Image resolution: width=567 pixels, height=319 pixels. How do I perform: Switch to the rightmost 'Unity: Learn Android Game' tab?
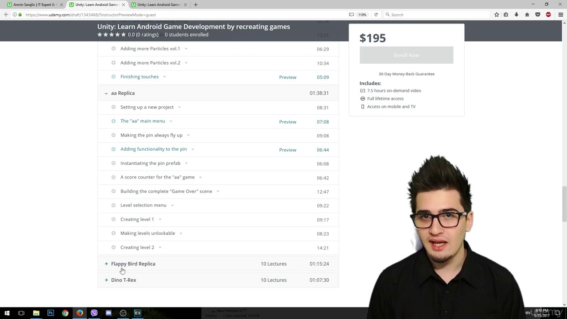pos(158,4)
